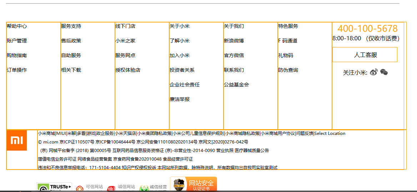Image resolution: width=417 pixels, height=192 pixels.
Task: Open the 医疗器械质量公告 link
Action: 252,151
